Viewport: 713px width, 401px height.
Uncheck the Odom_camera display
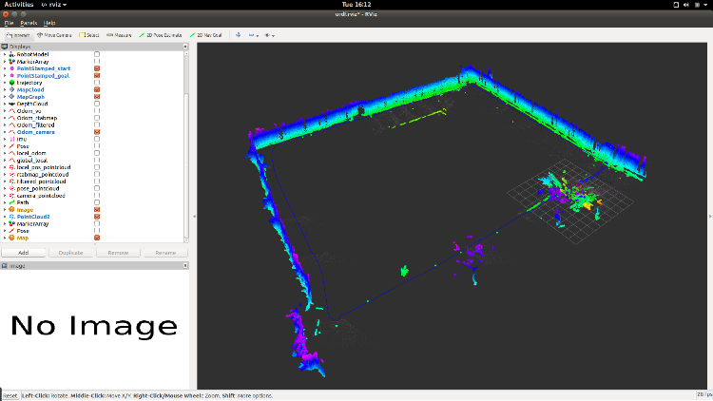(x=97, y=132)
